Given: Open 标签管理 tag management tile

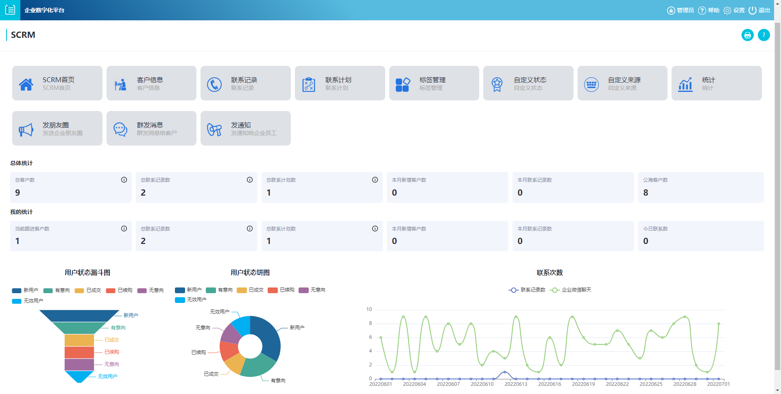Looking at the screenshot, I should click(x=434, y=83).
